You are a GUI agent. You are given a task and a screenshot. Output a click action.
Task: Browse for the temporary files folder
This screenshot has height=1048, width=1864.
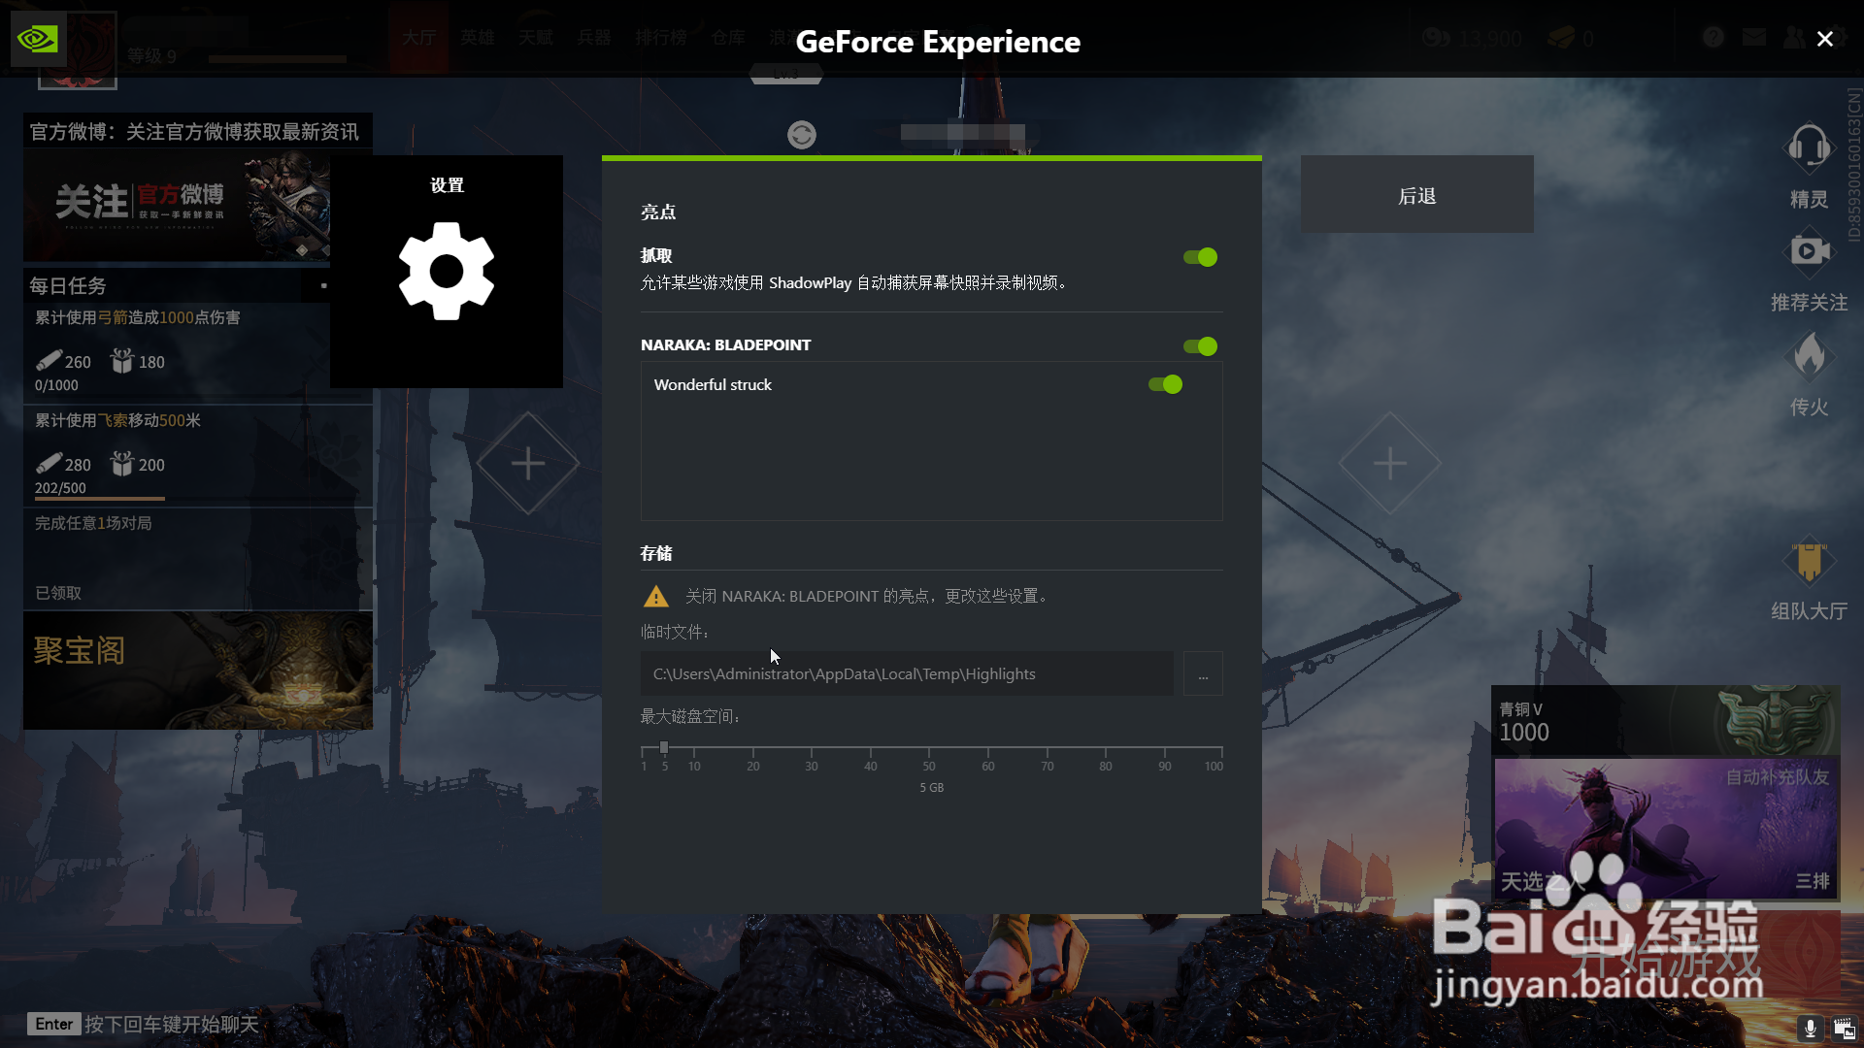1203,673
